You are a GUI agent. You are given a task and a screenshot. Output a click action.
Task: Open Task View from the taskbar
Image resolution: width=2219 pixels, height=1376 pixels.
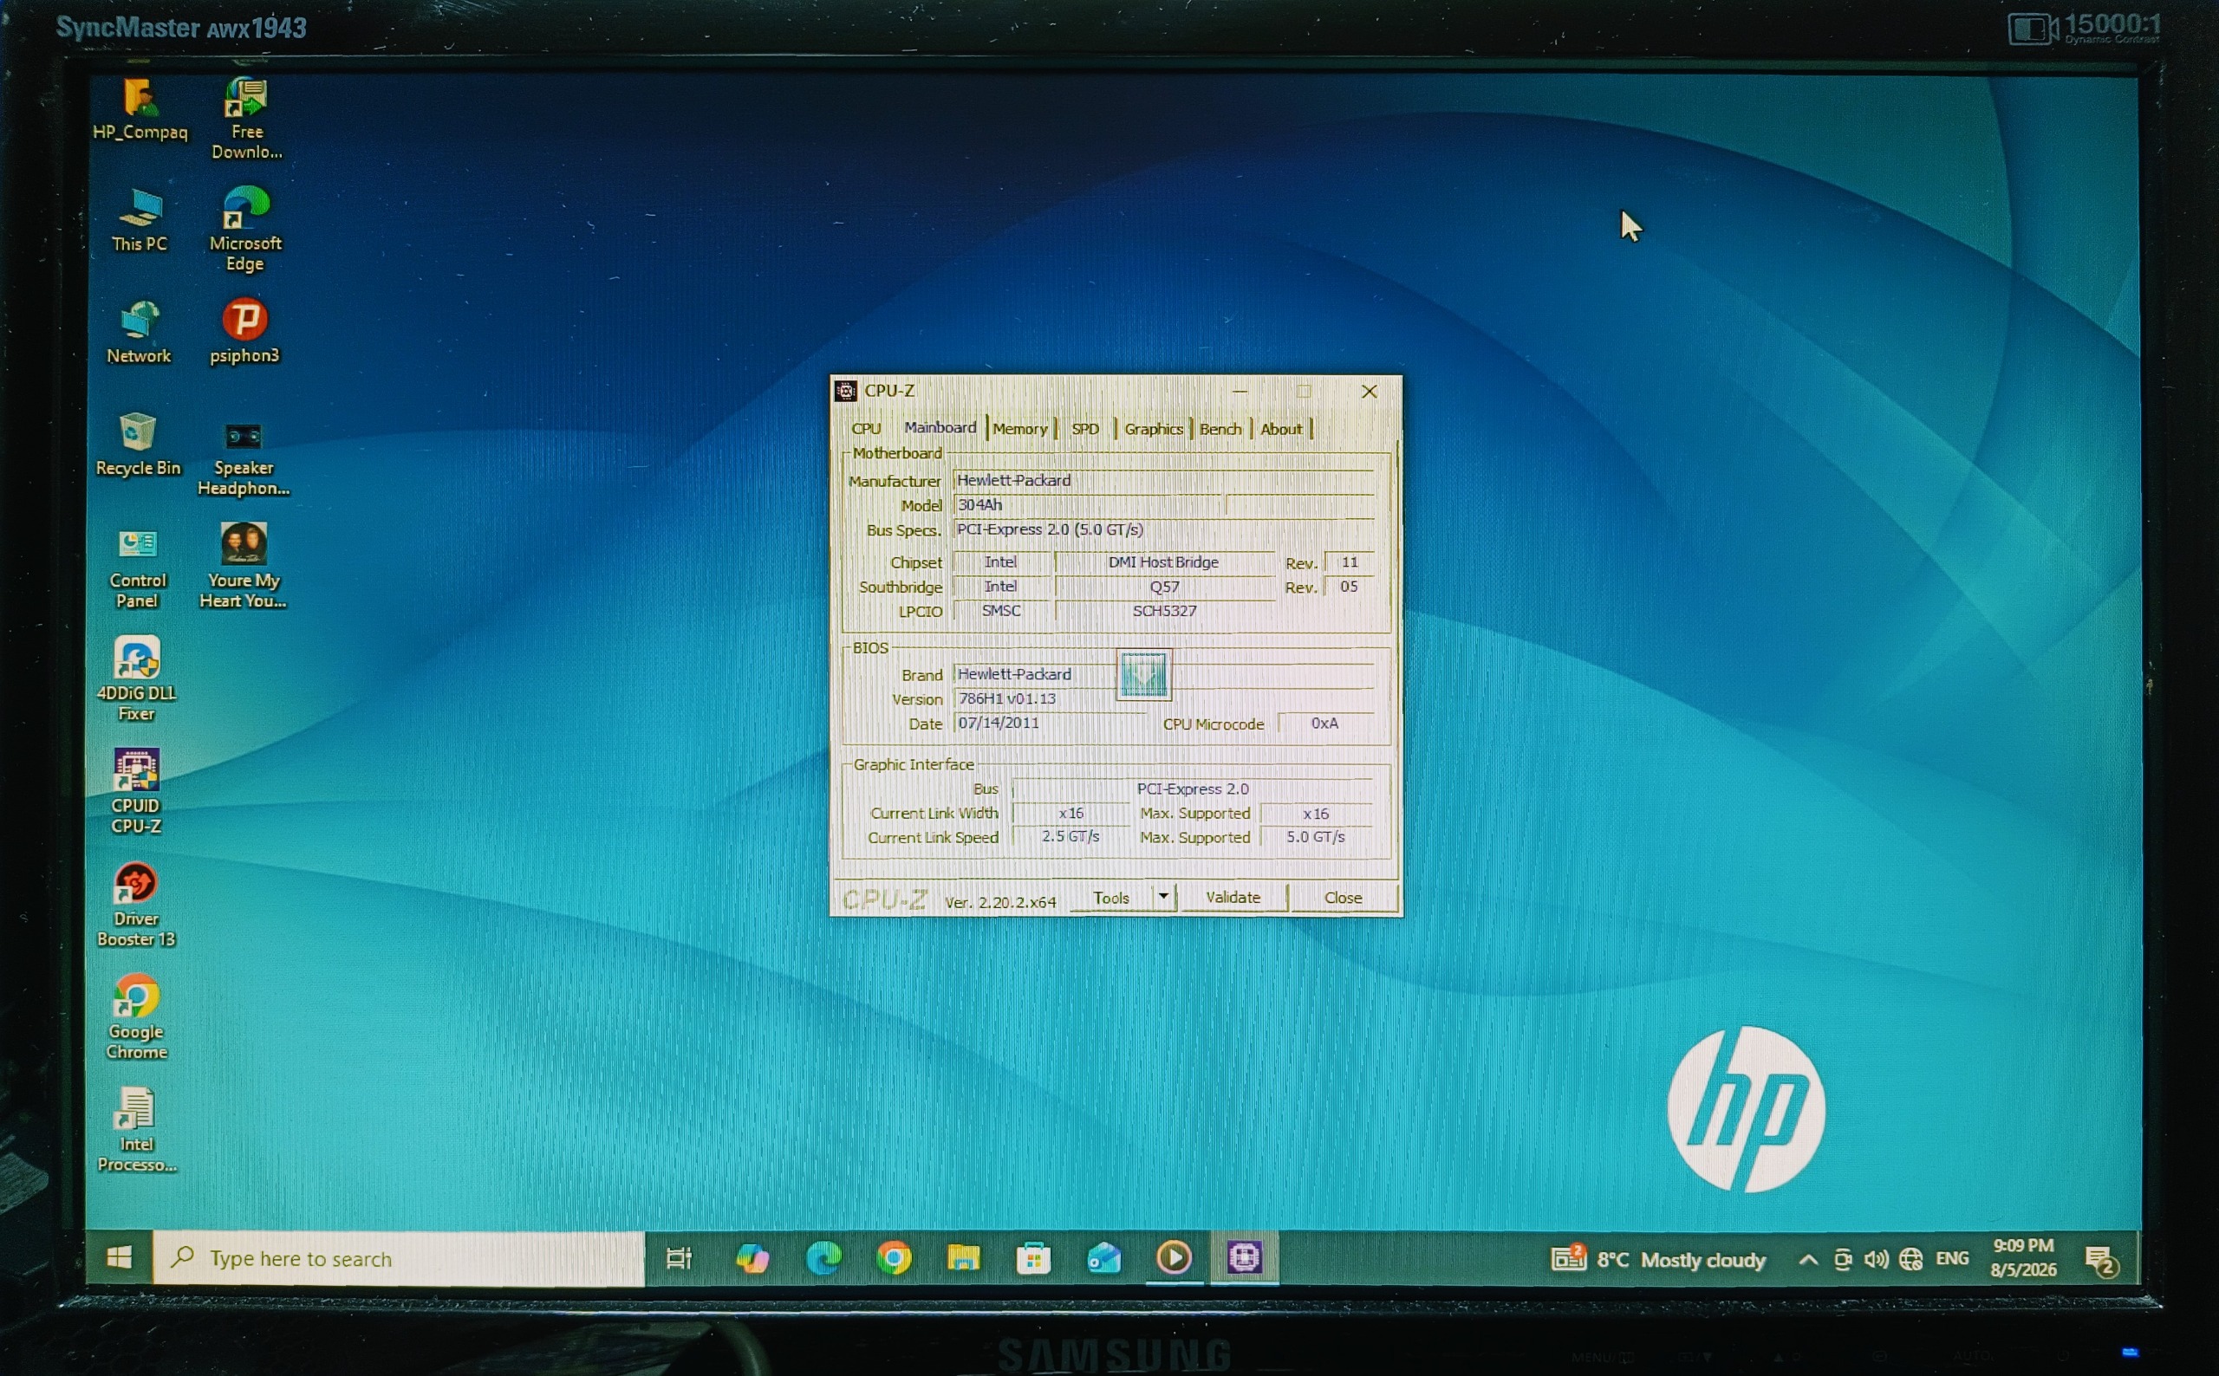(x=679, y=1257)
